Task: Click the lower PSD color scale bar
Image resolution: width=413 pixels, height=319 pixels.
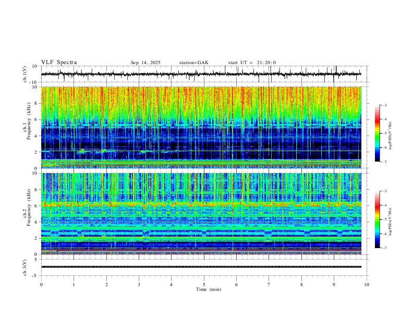Action: point(377,219)
